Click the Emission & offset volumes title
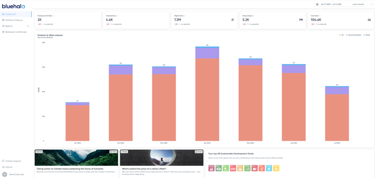375x178 pixels. click(x=50, y=35)
